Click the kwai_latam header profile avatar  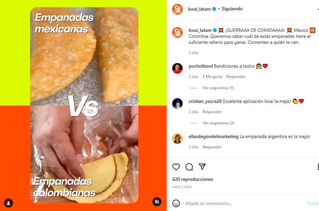pos(177,9)
